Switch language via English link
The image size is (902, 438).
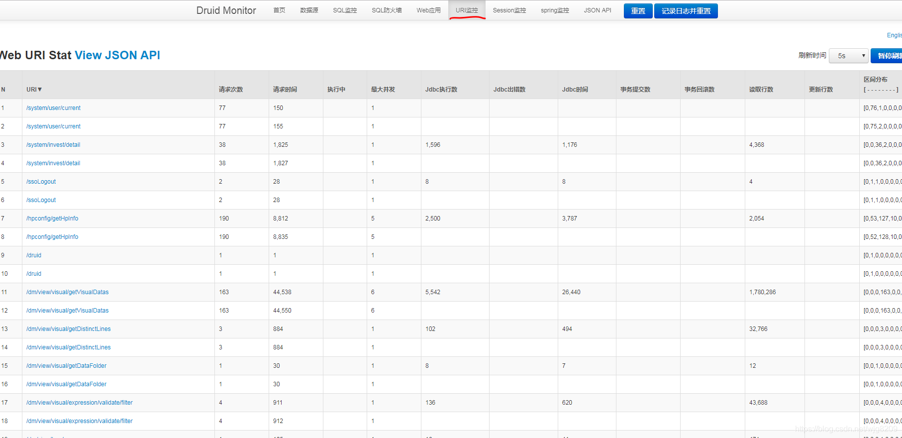[894, 35]
